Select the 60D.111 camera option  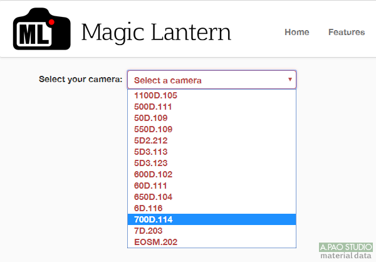(x=150, y=186)
